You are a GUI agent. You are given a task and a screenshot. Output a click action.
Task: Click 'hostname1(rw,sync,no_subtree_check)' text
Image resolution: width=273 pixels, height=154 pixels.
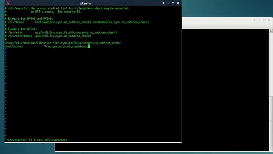pyautogui.click(x=63, y=22)
